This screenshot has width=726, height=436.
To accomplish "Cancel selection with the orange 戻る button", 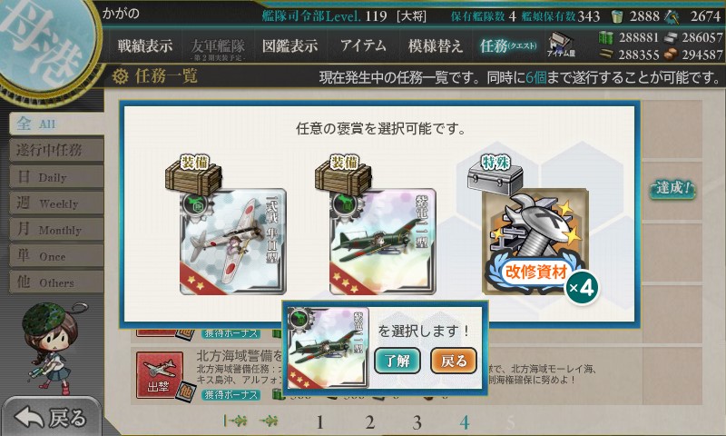I will [453, 361].
